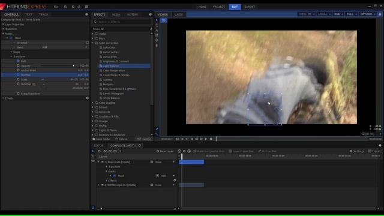Screen dimensions: 384x216
Task: Click the help icon in the Effects panel
Action: (151, 14)
